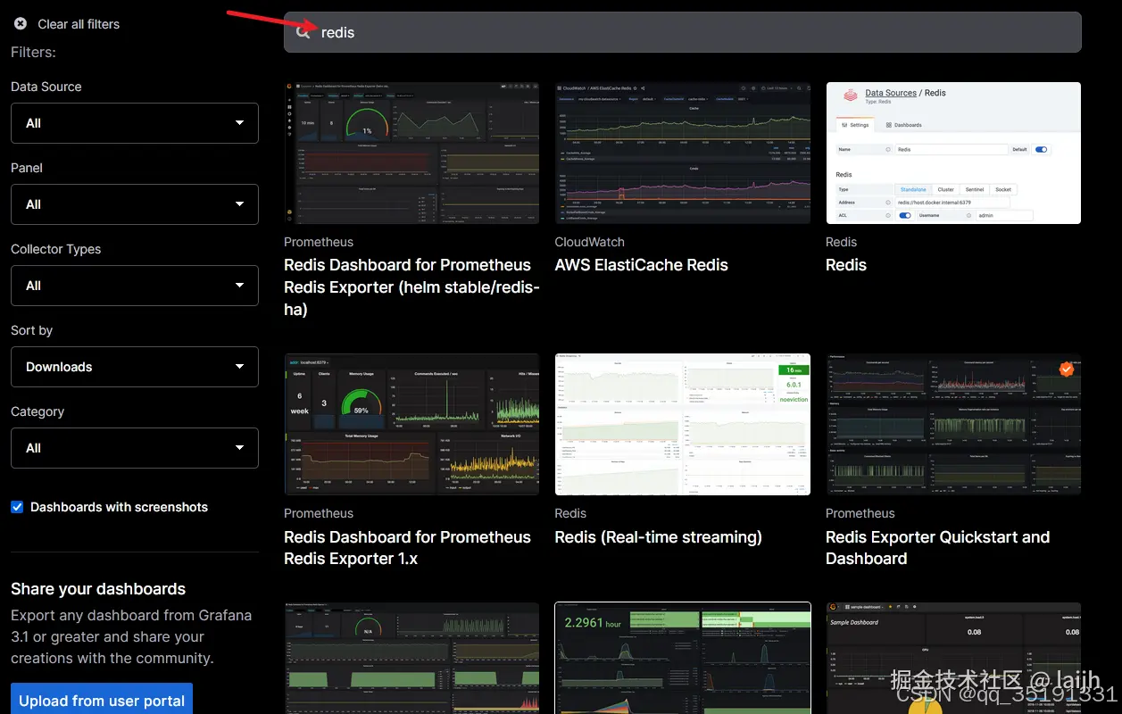Click the Redis Real-time streaming thumbnail
The image size is (1122, 714).
pos(683,424)
